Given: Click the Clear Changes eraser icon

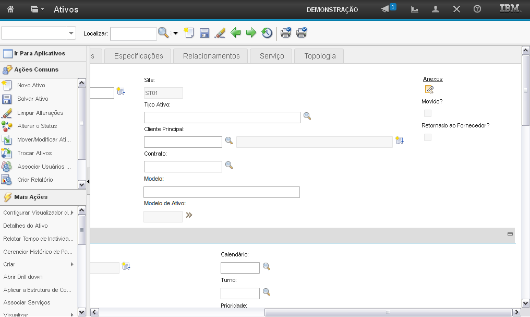Looking at the screenshot, I should tap(220, 33).
